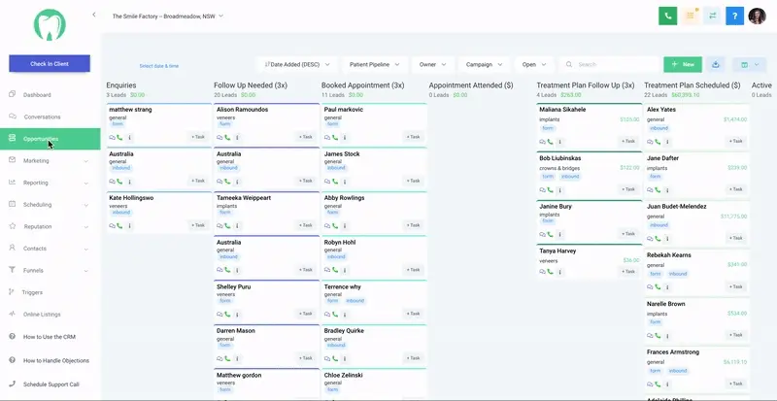Click the green New opportunity button
This screenshot has width=777, height=401.
683,64
